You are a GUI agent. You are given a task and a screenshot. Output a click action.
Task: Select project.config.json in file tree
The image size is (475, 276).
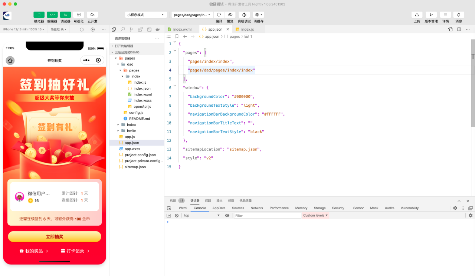[137, 155]
